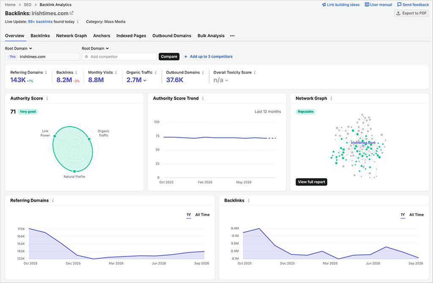
Task: Click the Natural Profile radar label
Action: pos(74,177)
